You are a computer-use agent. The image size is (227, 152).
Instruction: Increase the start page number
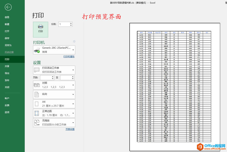(53, 77)
